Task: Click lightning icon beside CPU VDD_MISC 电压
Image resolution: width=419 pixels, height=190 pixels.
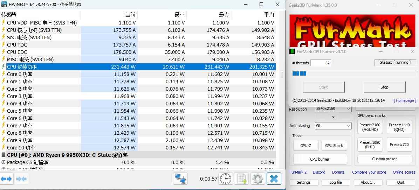Action: (x=4, y=23)
